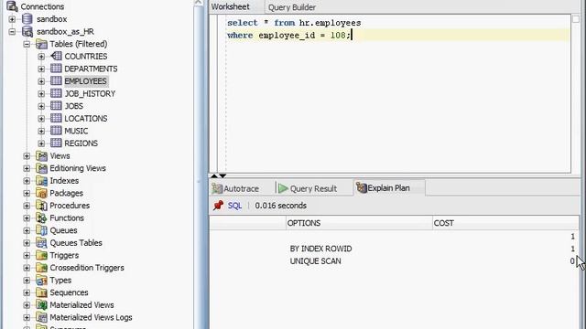Expand the Materialized Views Logs node

coord(27,317)
